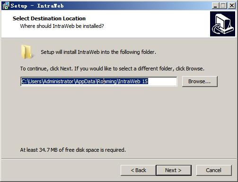The image size is (238, 182).
Task: Click the yellow folder icon
Action: click(26, 52)
